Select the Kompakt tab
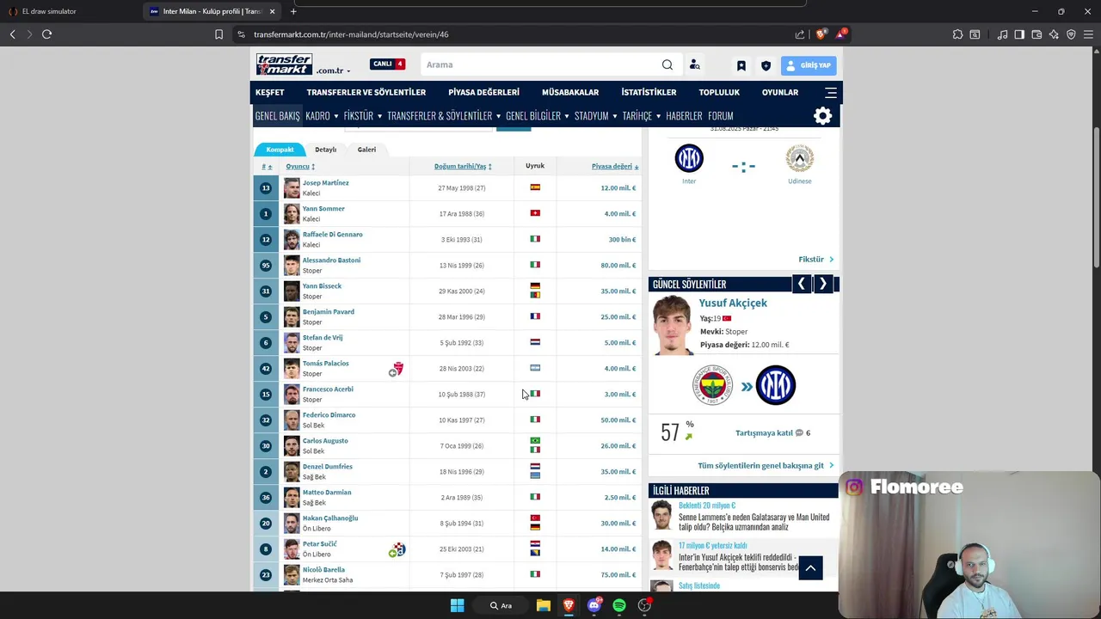The image size is (1101, 619). 280,150
